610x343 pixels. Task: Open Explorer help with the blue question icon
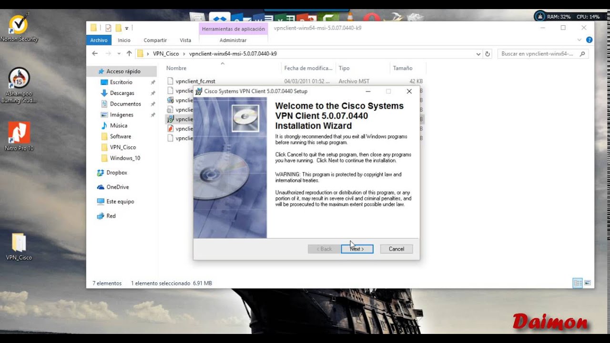point(589,40)
